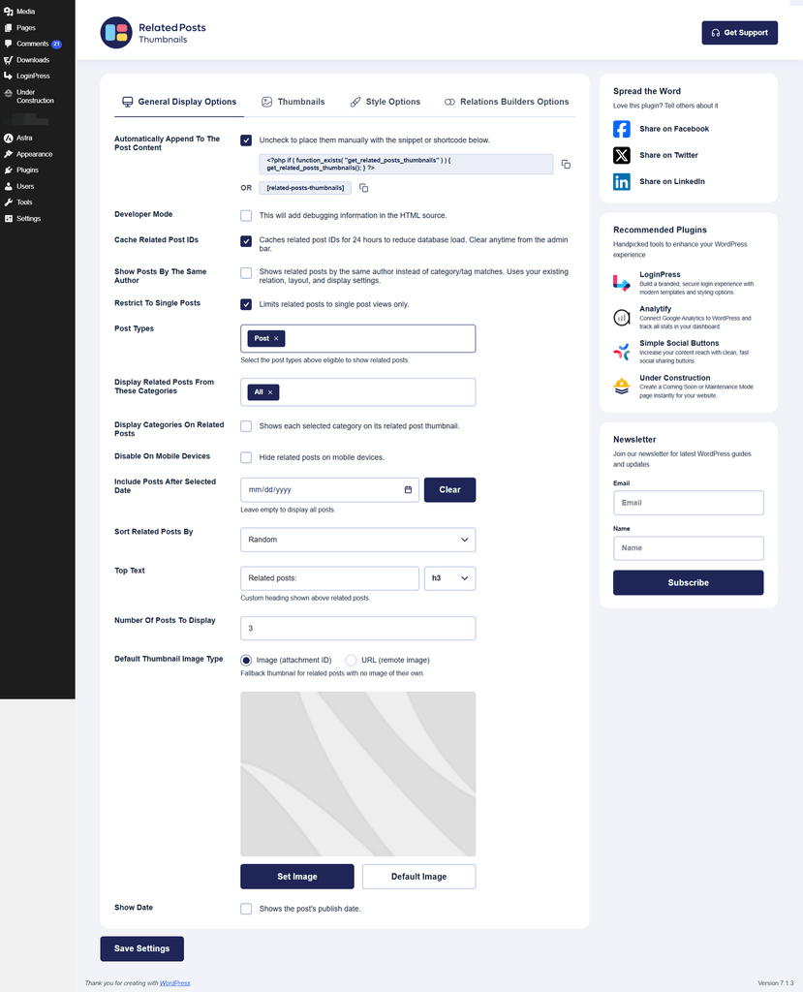The width and height of the screenshot is (803, 992).
Task: Click Share on Twitter text link
Action: (669, 156)
